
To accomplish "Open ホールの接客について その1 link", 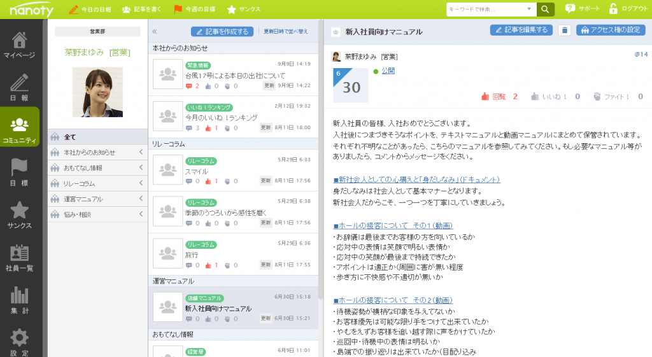I will point(393,226).
